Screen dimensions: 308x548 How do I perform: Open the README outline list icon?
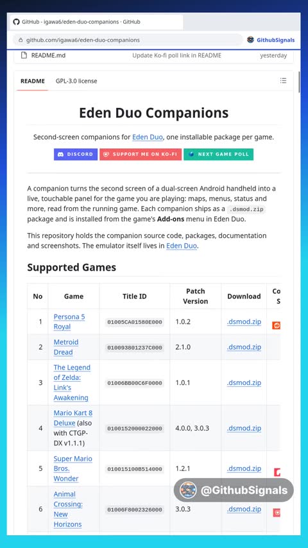click(283, 81)
